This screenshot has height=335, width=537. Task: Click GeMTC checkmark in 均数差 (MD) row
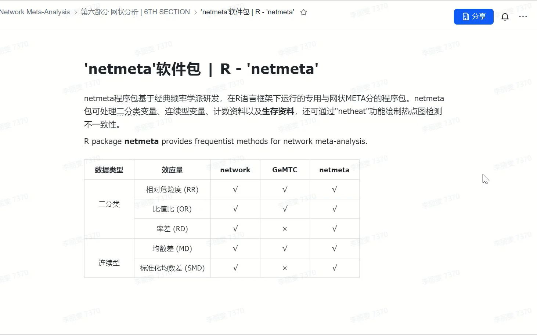coord(285,249)
